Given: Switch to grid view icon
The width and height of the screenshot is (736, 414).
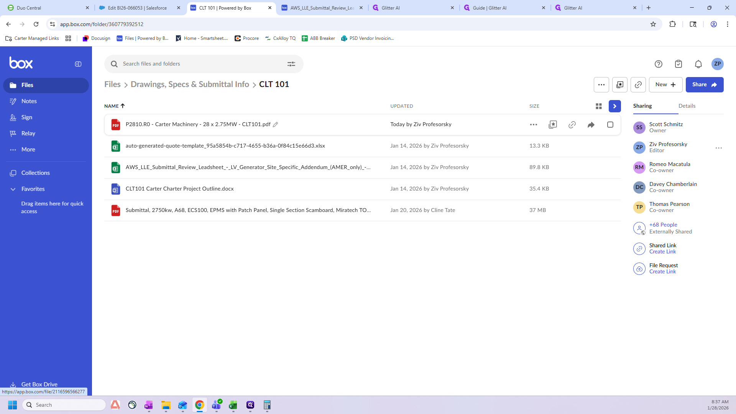Looking at the screenshot, I should 599,106.
